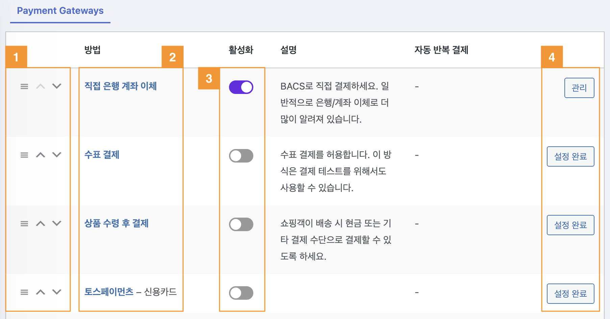Click drag handle for 수표 결제 row
The width and height of the screenshot is (610, 319).
click(x=24, y=155)
